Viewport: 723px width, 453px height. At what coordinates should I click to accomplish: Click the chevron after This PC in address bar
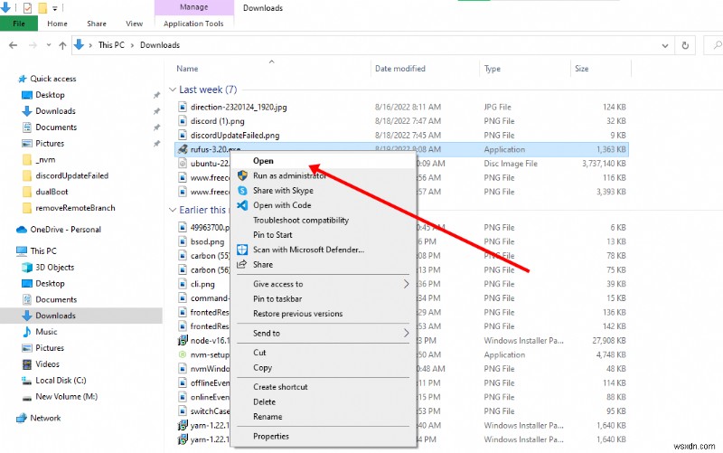pos(132,45)
